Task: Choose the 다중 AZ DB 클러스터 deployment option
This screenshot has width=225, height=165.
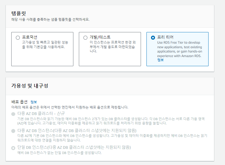Action: pos(13,114)
